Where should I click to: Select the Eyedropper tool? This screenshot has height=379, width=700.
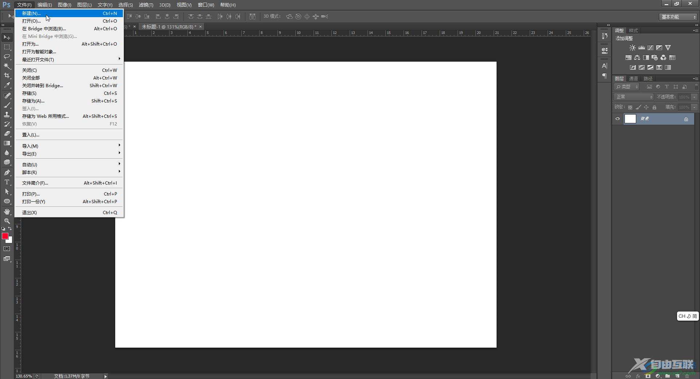click(7, 85)
